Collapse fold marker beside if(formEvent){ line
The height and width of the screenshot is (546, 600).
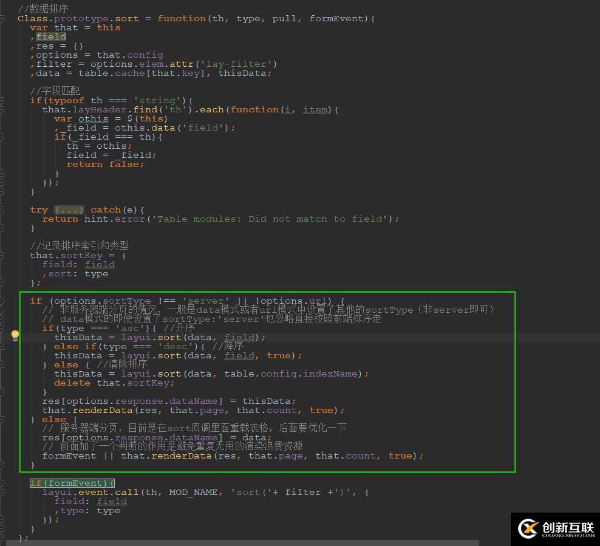[x=2, y=483]
